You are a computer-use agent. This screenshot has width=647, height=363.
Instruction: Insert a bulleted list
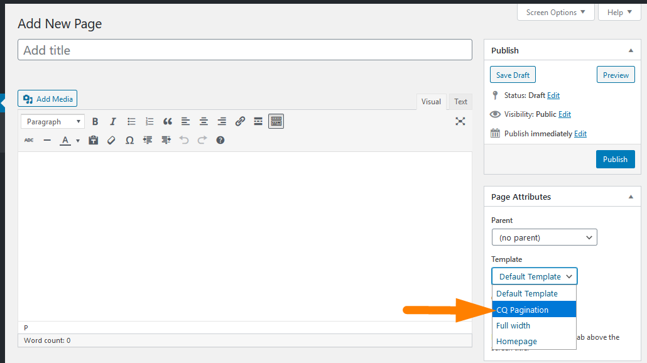(131, 121)
